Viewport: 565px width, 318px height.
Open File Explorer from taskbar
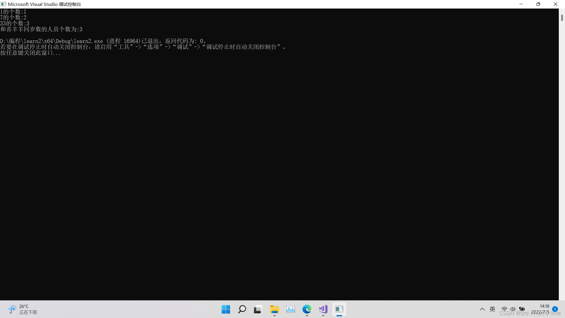click(274, 309)
